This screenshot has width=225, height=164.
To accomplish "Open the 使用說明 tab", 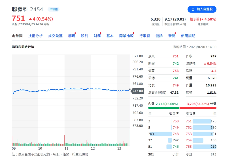I will click(188, 36).
